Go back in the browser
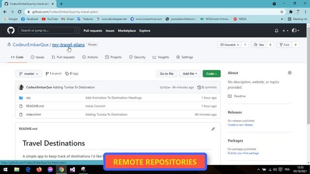 [x=5, y=12]
